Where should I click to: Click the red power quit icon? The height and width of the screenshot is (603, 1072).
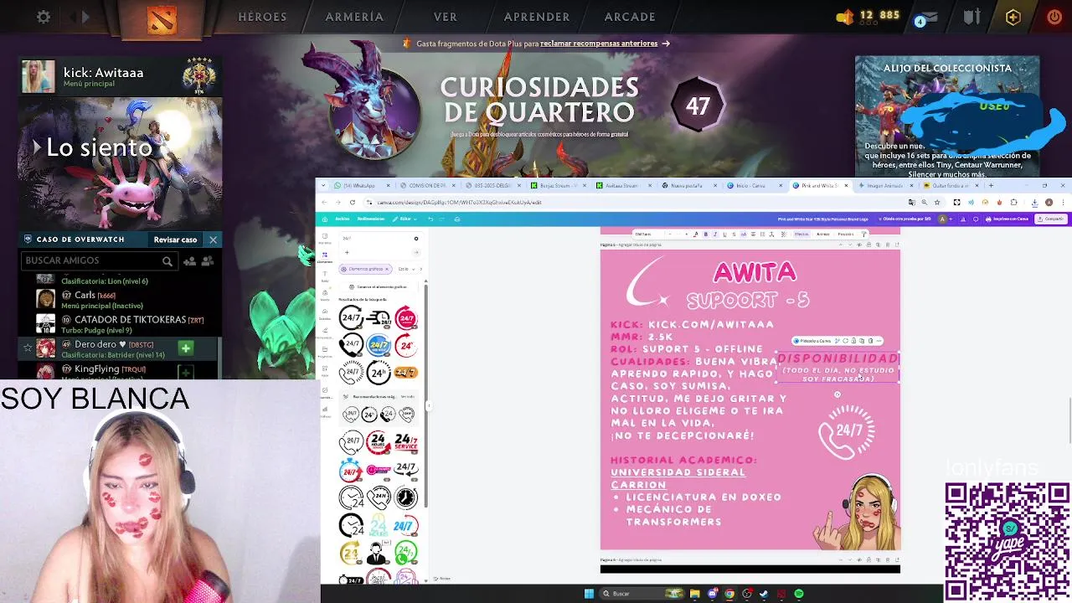point(1054,17)
